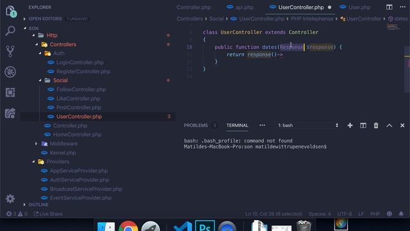Screen dimensions: 410x231
Task: Open LikeController.php in the explorer
Action: tap(78, 98)
